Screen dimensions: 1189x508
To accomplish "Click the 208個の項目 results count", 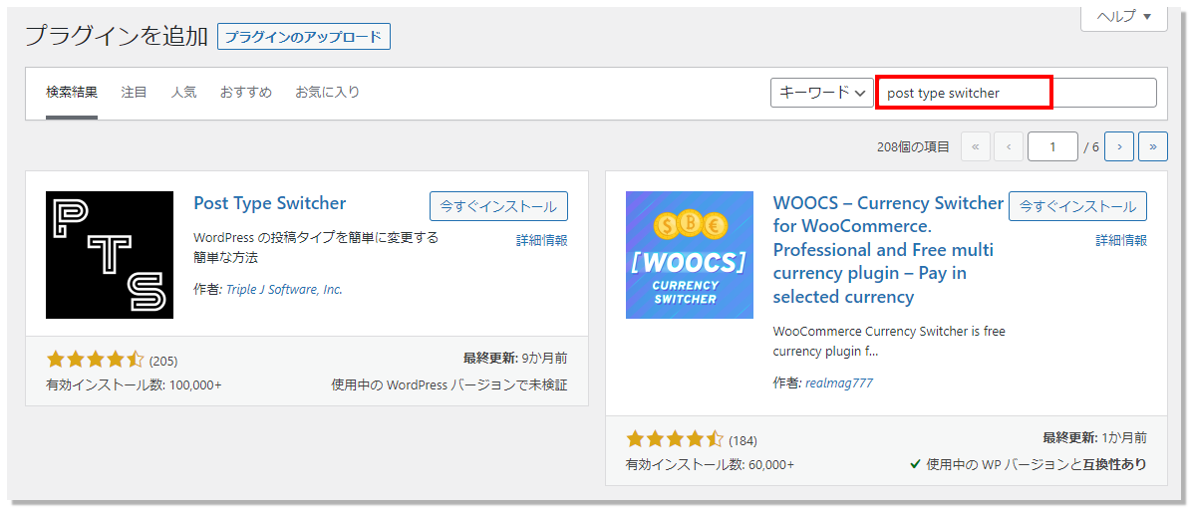I will [912, 147].
